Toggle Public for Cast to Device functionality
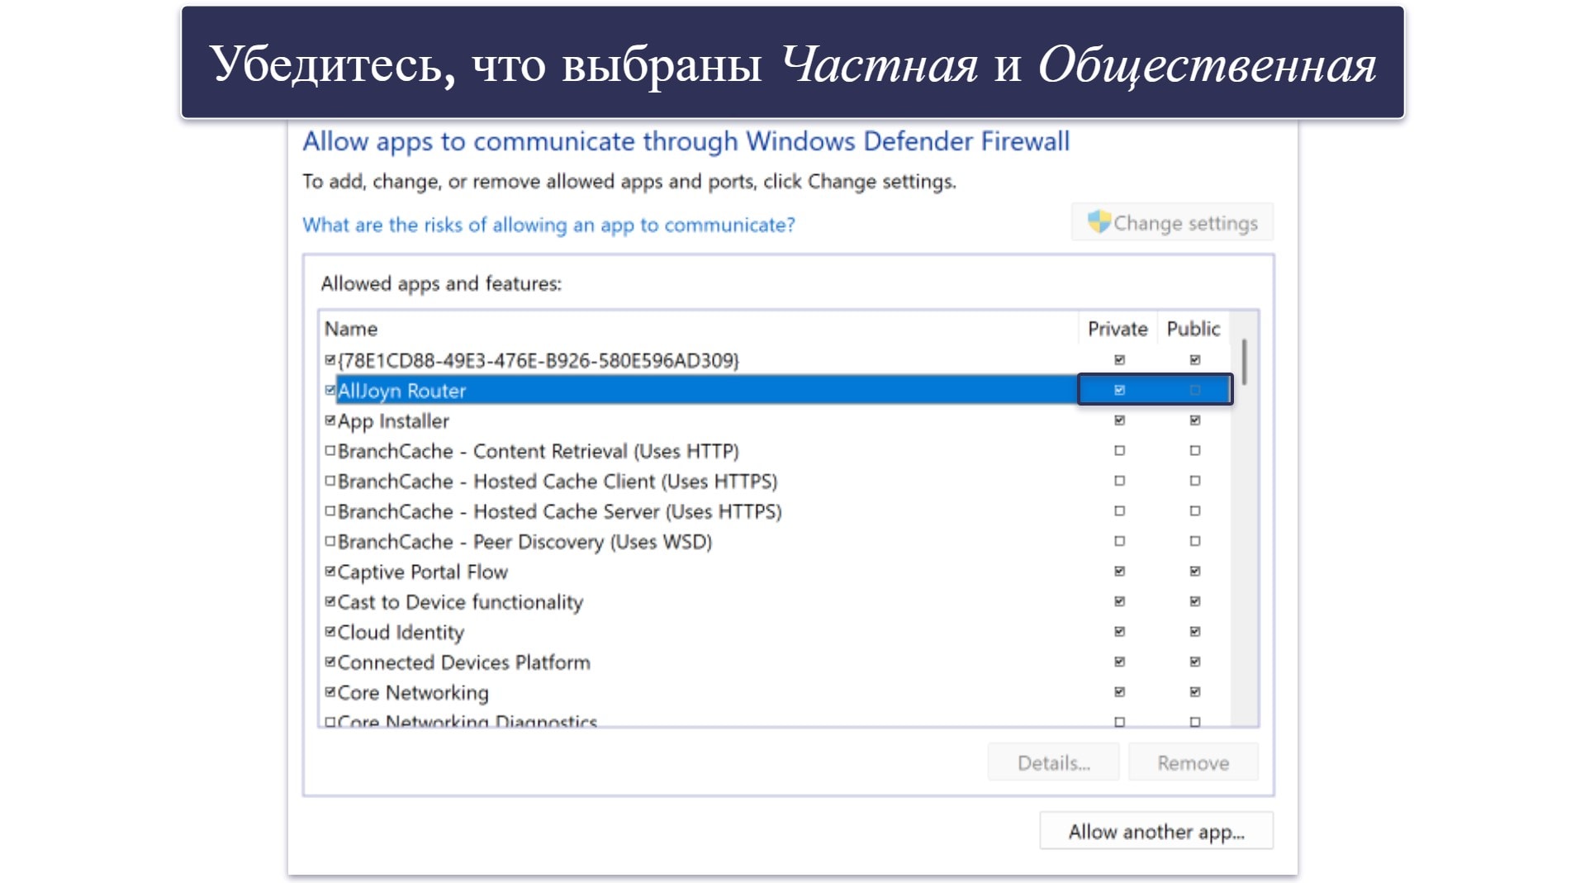The image size is (1585, 883). [1194, 601]
